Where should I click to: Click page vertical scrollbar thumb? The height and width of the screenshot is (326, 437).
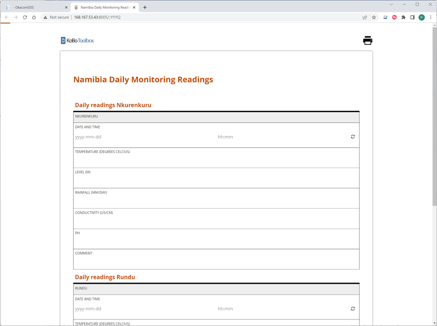point(434,117)
